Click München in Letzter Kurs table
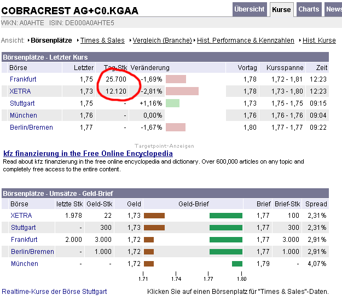This screenshot has height=301, width=342. 24,115
